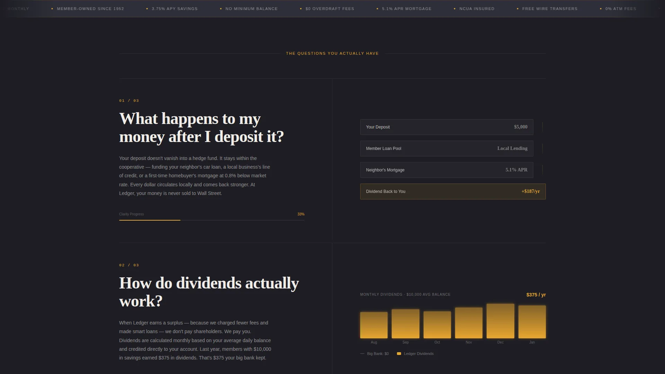Click "0% ATM FEES" ticker item

pyautogui.click(x=621, y=9)
